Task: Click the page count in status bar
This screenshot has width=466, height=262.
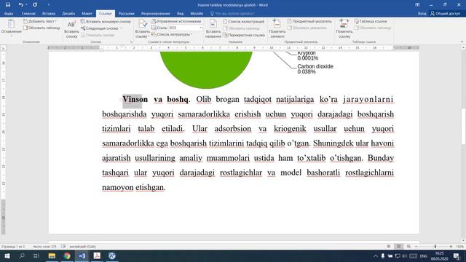Action: click(x=13, y=247)
